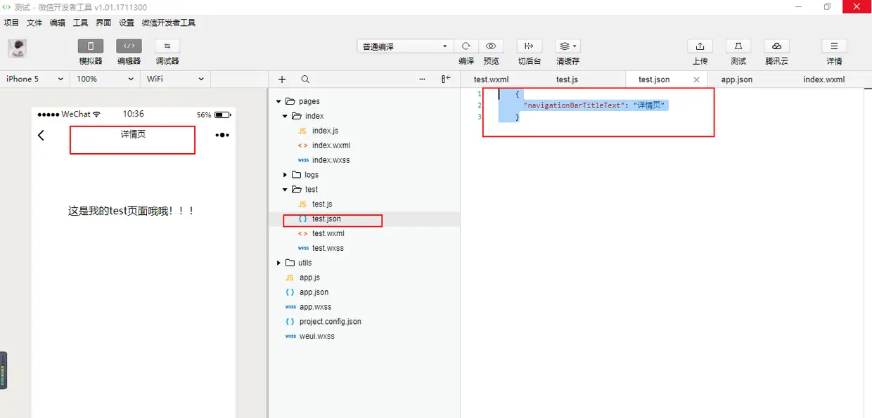Screen dimensions: 872x418
Task: Upload the project via 上传 icon
Action: pos(700,46)
